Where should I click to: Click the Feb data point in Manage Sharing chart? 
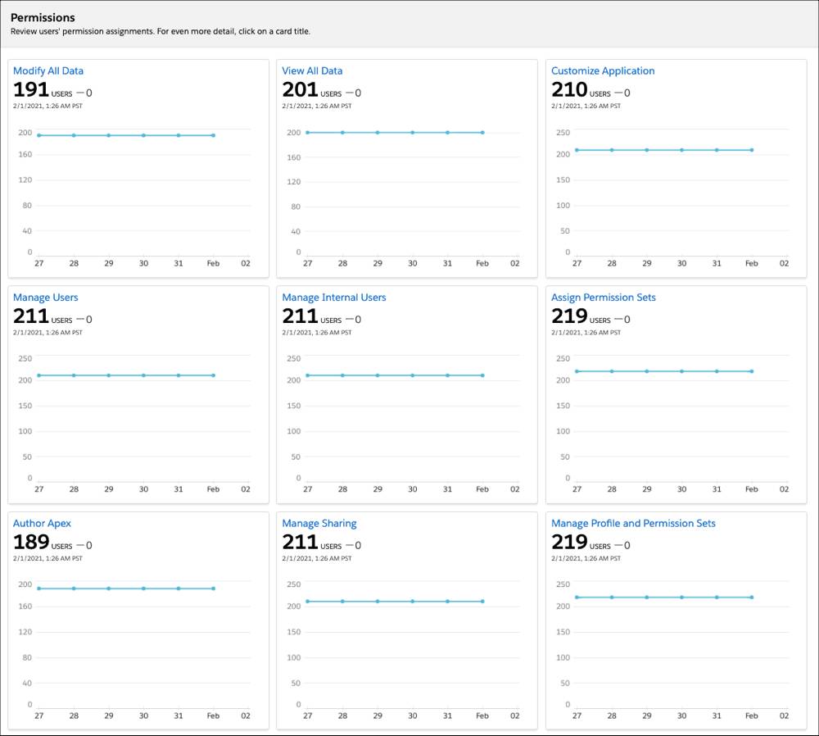tap(482, 601)
